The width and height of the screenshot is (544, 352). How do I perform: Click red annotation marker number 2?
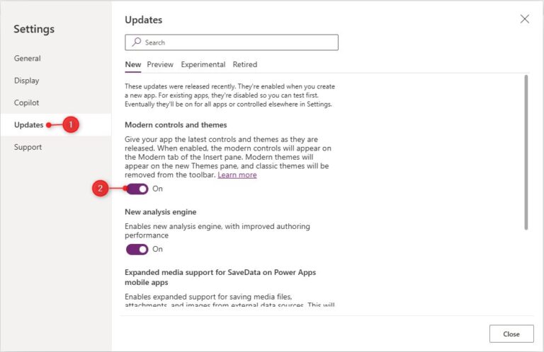[101, 189]
